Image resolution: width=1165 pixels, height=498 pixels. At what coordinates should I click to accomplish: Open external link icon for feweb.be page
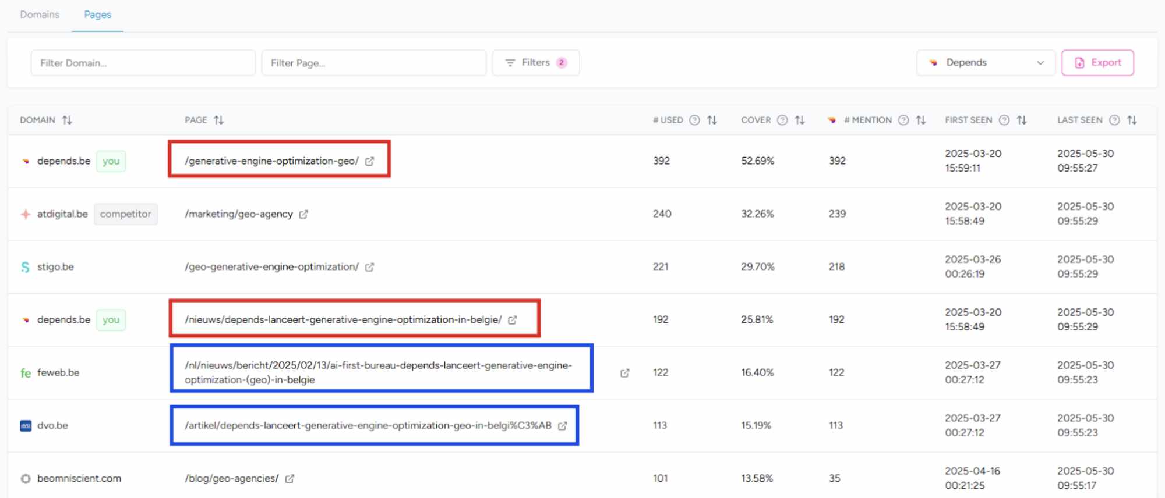624,373
